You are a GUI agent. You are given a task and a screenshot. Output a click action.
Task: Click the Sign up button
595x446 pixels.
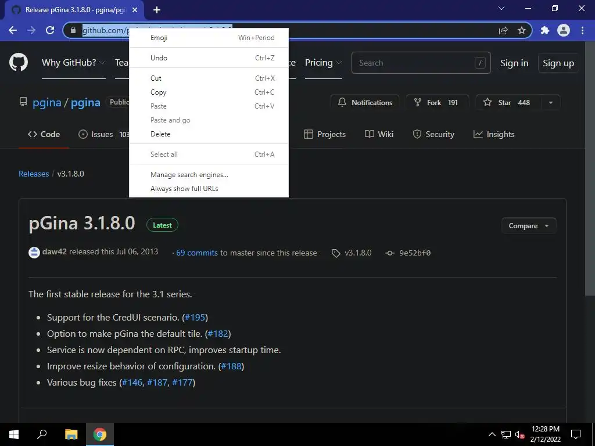(558, 63)
